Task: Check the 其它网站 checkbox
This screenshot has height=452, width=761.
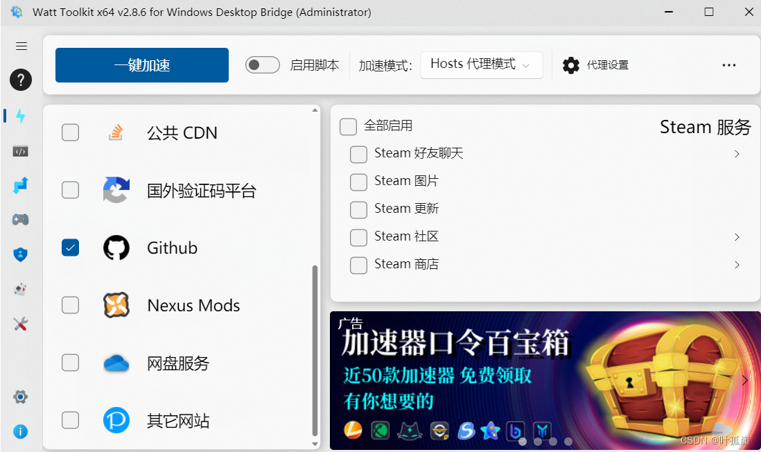Action: (x=71, y=420)
